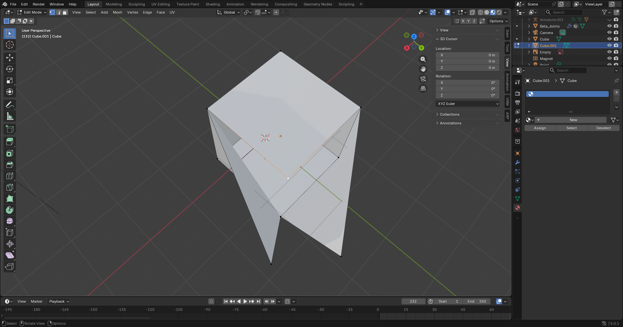Activate the Transform tool
Viewport: 623px width, 327px height.
[x=10, y=92]
